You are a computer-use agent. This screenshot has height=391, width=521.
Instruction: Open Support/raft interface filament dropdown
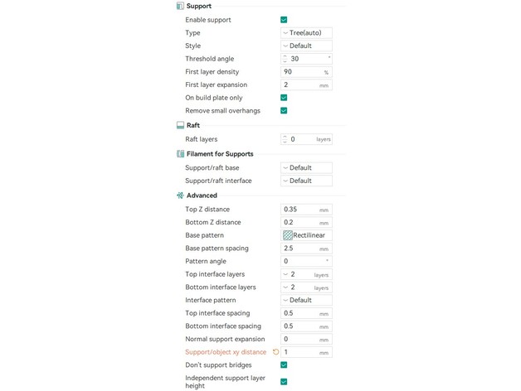pyautogui.click(x=306, y=181)
